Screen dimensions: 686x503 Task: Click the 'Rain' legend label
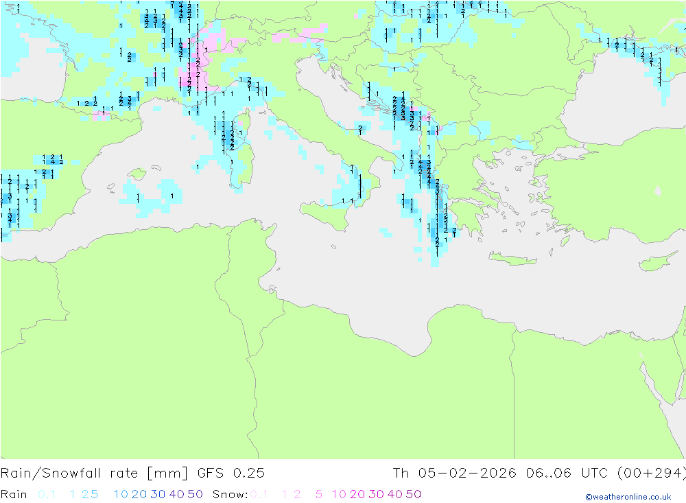[x=14, y=494]
